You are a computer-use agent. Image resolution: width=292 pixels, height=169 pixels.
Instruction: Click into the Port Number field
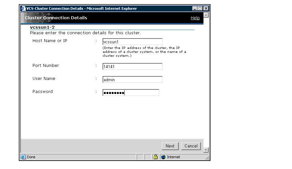[x=132, y=67]
